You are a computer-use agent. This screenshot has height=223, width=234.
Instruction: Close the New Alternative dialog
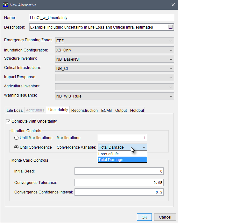(173, 5)
